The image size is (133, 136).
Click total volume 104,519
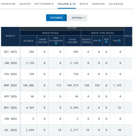click(73, 85)
